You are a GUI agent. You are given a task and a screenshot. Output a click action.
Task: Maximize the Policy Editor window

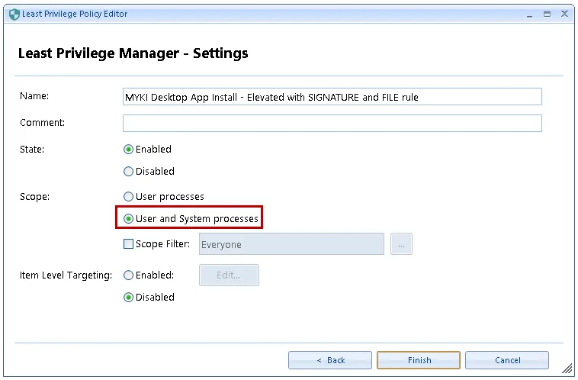(547, 14)
